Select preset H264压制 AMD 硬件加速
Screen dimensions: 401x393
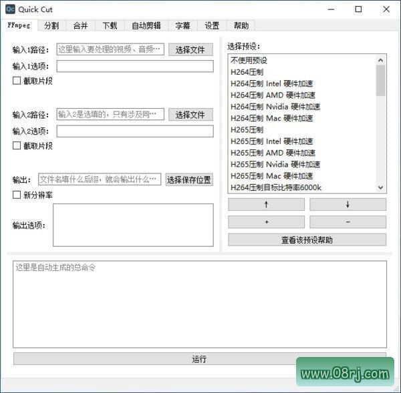pos(303,95)
